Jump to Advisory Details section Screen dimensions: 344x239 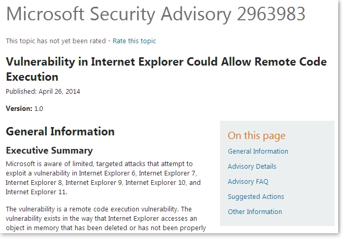[252, 167]
